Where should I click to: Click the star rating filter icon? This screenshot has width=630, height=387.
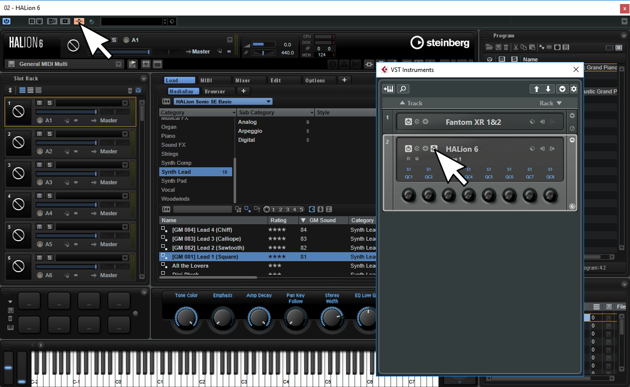267,209
